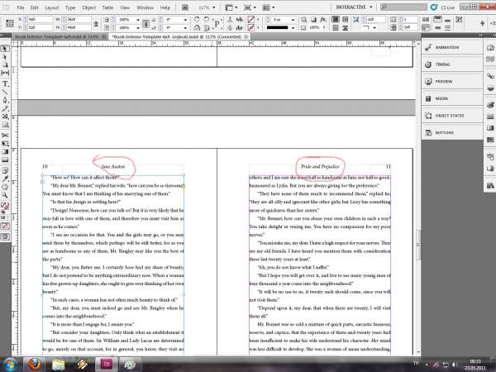Select the Rectangle Frame tool
This screenshot has height=372, width=496.
(x=5, y=117)
